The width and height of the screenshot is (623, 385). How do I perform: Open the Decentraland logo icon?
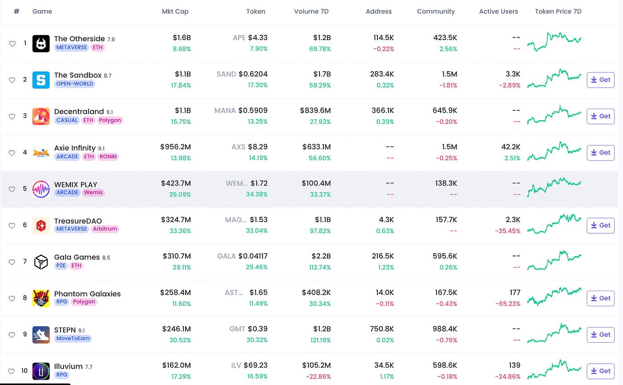(x=41, y=116)
